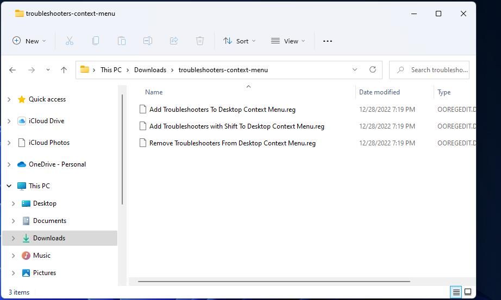Viewport: 501px width, 300px height.
Task: Click the Cut scissors icon in toolbar
Action: tap(70, 41)
